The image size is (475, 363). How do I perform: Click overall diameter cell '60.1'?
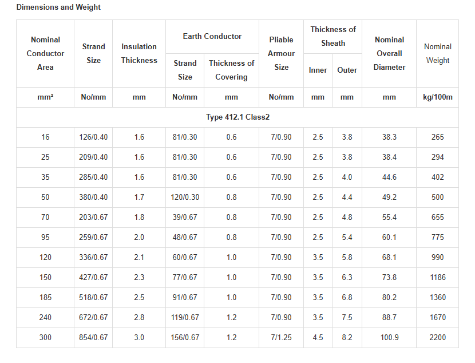(389, 237)
